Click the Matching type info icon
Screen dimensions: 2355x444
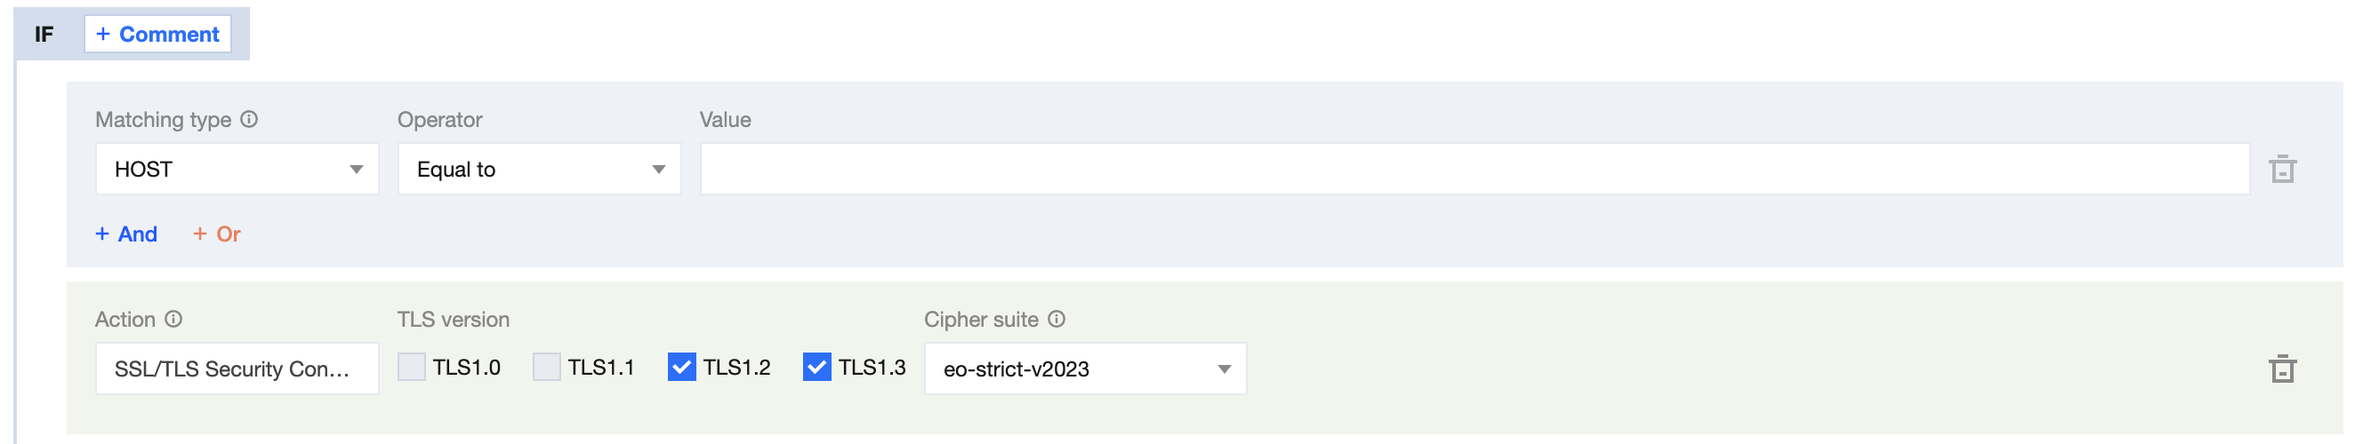coord(249,120)
